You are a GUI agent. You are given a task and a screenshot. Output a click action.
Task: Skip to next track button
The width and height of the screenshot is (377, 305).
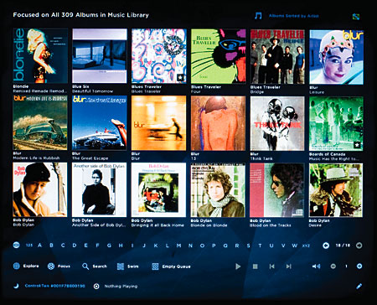point(289,266)
